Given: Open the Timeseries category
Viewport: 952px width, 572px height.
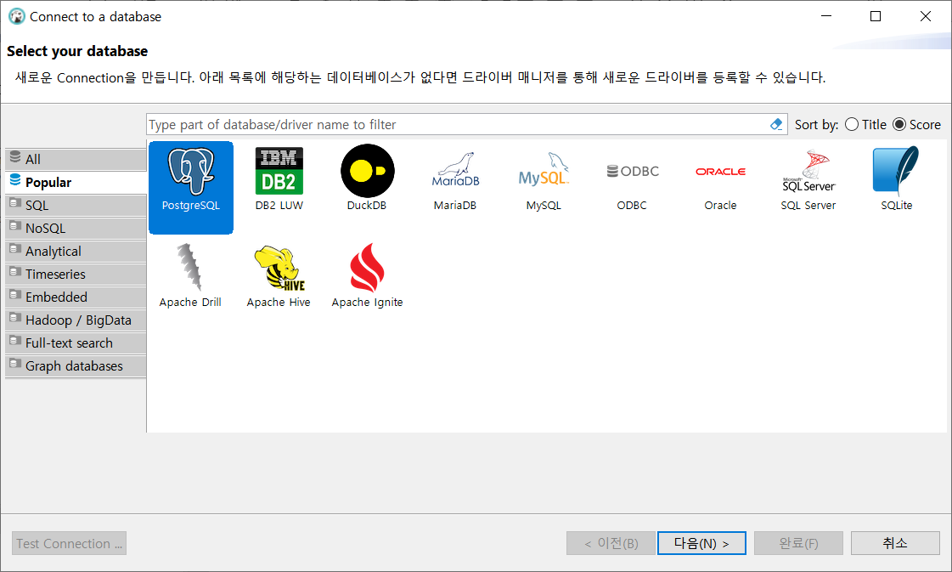Looking at the screenshot, I should (76, 275).
